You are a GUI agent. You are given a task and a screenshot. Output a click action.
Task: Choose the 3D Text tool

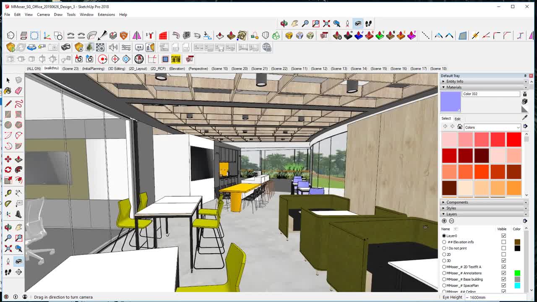[18, 214]
